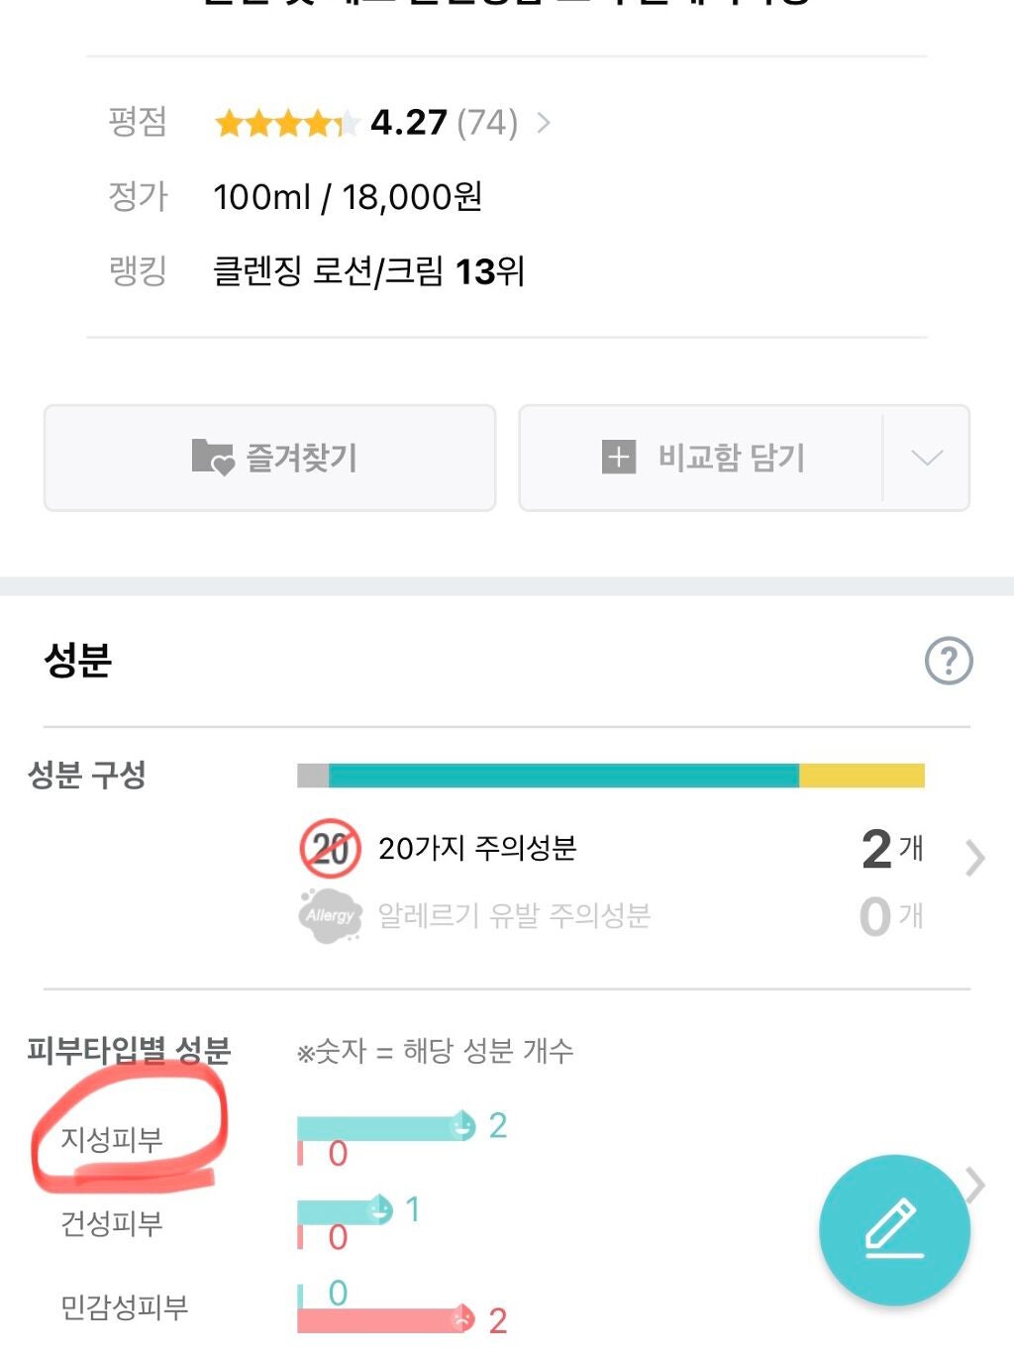Open the 성분 help question mark icon

click(949, 661)
